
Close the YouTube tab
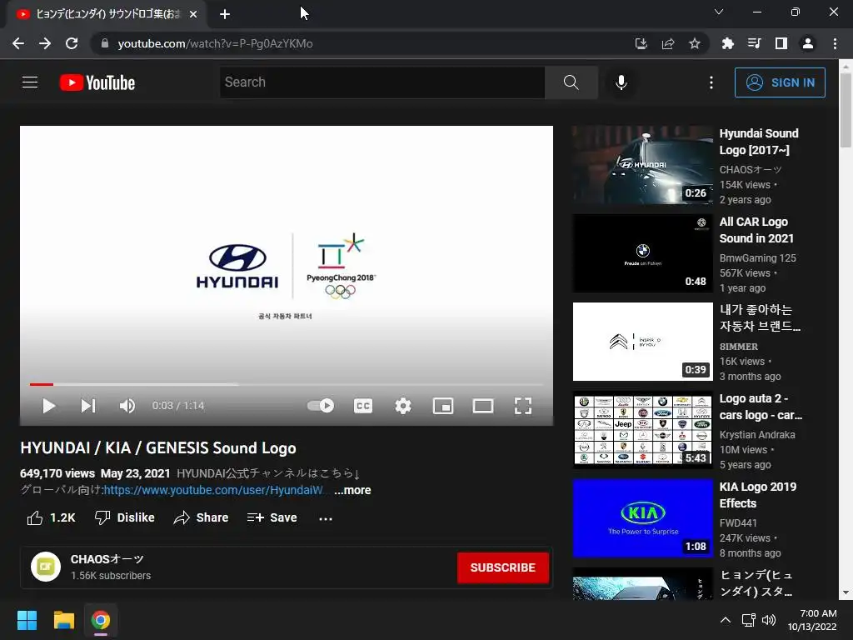[193, 14]
